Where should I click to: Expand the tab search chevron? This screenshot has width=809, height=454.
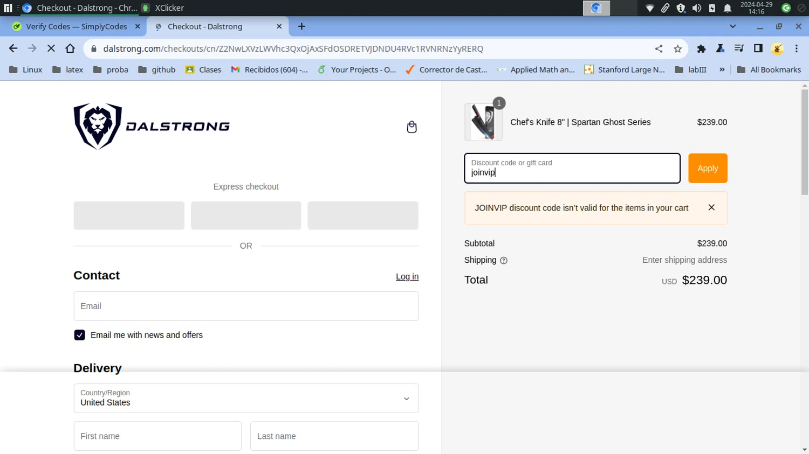[732, 26]
